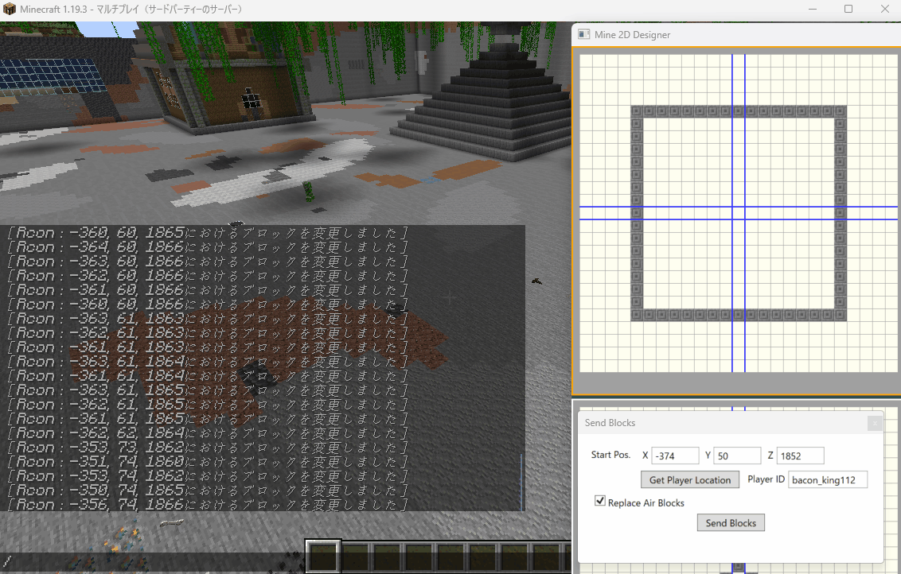Viewport: 901px width, 574px height.
Task: Focus the Y start position field
Action: click(737, 456)
